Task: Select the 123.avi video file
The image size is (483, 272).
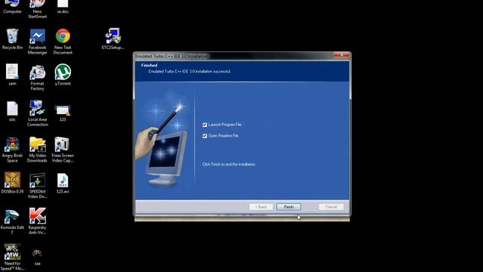Action: tap(63, 183)
